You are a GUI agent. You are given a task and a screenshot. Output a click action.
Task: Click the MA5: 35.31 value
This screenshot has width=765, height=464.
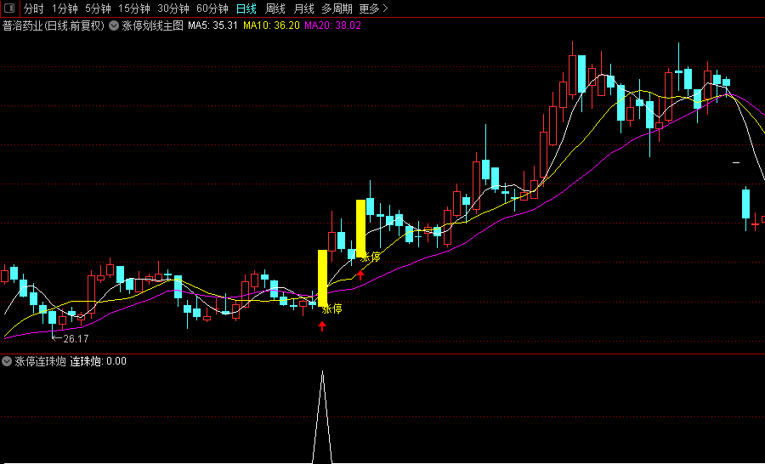[x=213, y=25]
